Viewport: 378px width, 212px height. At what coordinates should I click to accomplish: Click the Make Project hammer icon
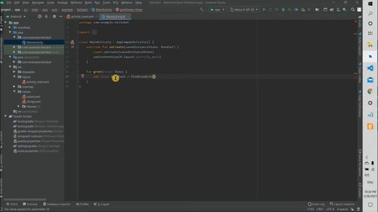point(201,9)
